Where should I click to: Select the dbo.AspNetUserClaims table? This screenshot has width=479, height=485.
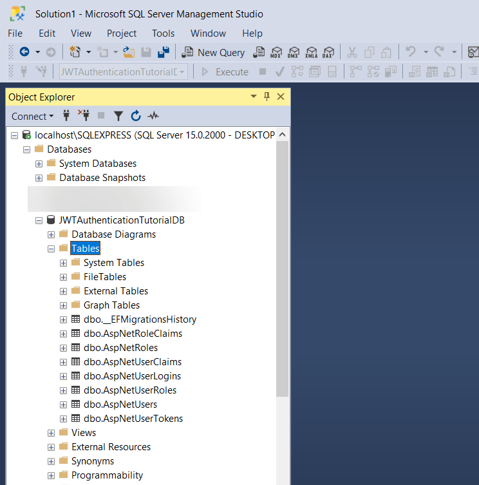click(133, 362)
